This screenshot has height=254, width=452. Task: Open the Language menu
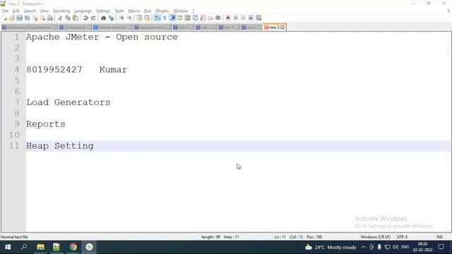click(83, 11)
